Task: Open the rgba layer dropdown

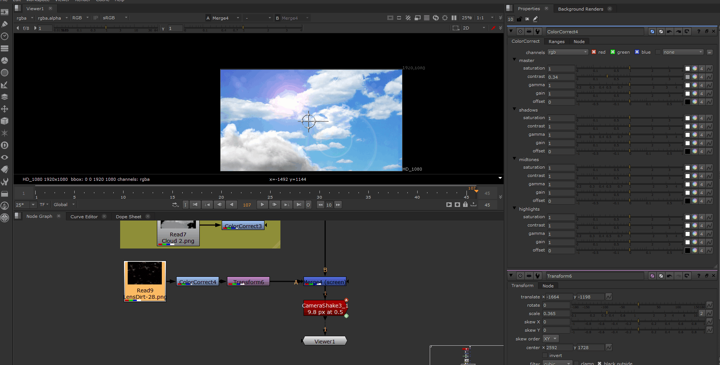Action: [25, 18]
